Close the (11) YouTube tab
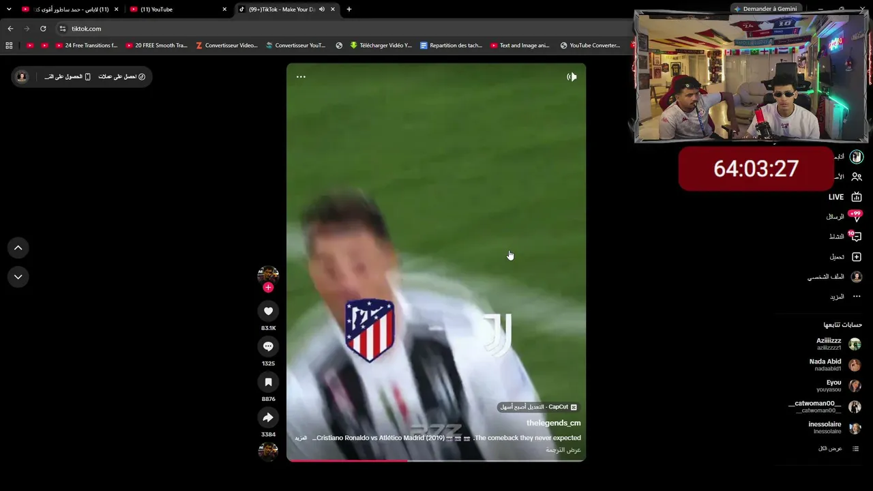 tap(224, 10)
